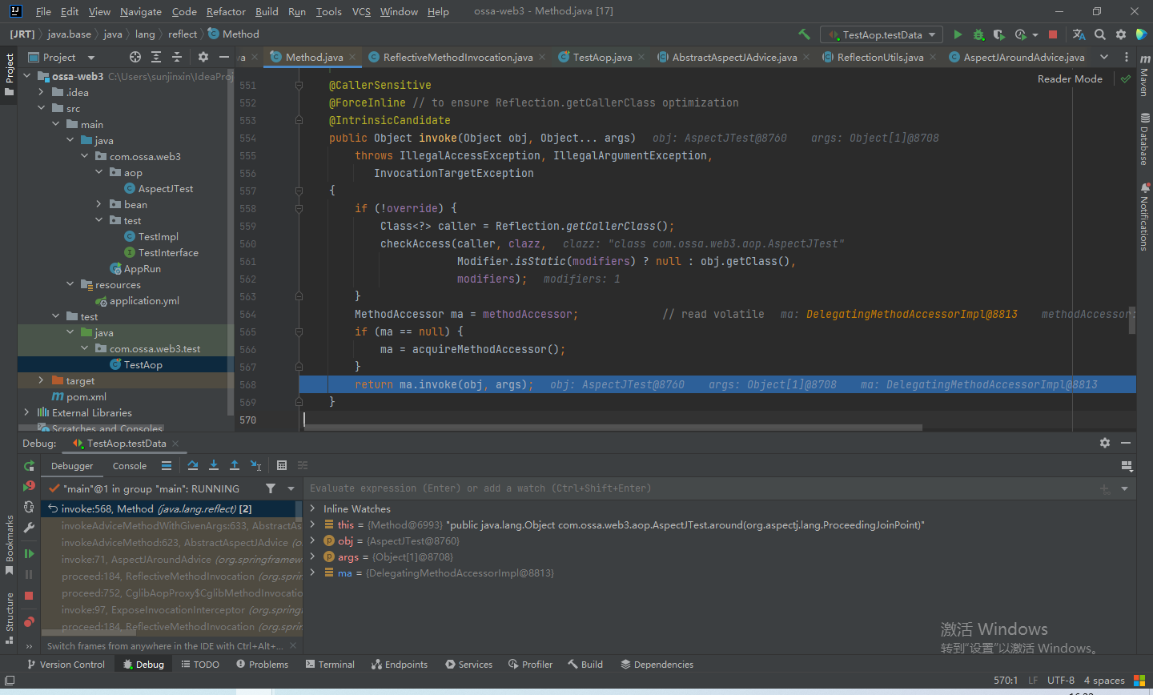Open run configuration dropdown TestAop.testData

[882, 34]
